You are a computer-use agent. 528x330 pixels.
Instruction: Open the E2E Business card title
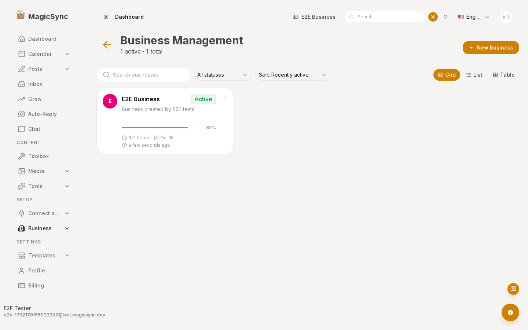141,99
